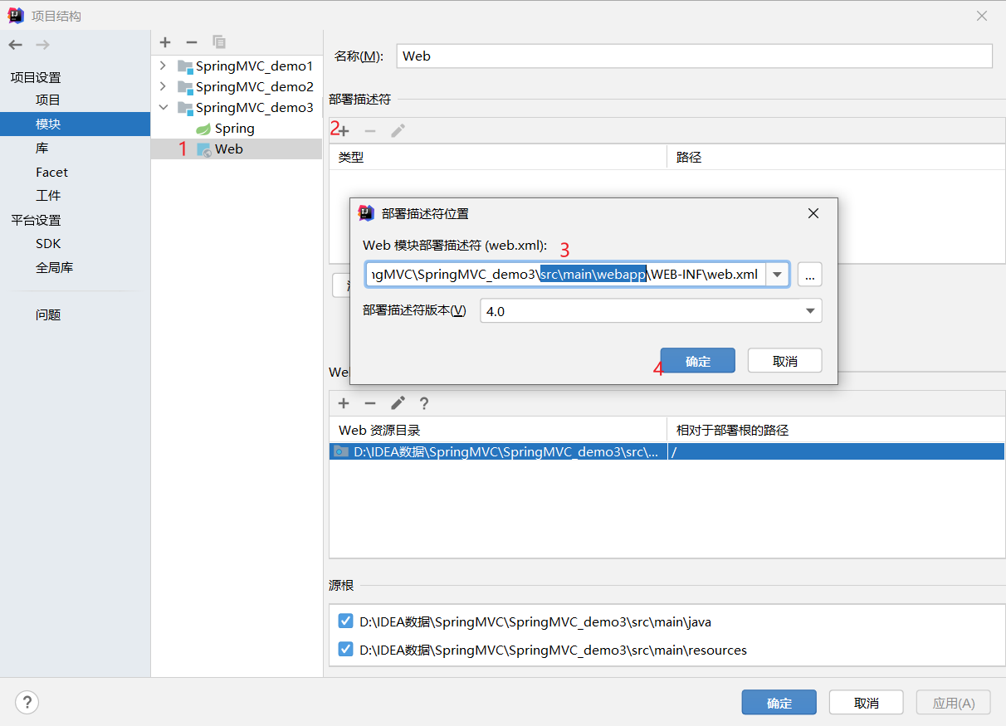Click the help question mark icon near Web resources
Screen dimensions: 1006x726
[424, 403]
